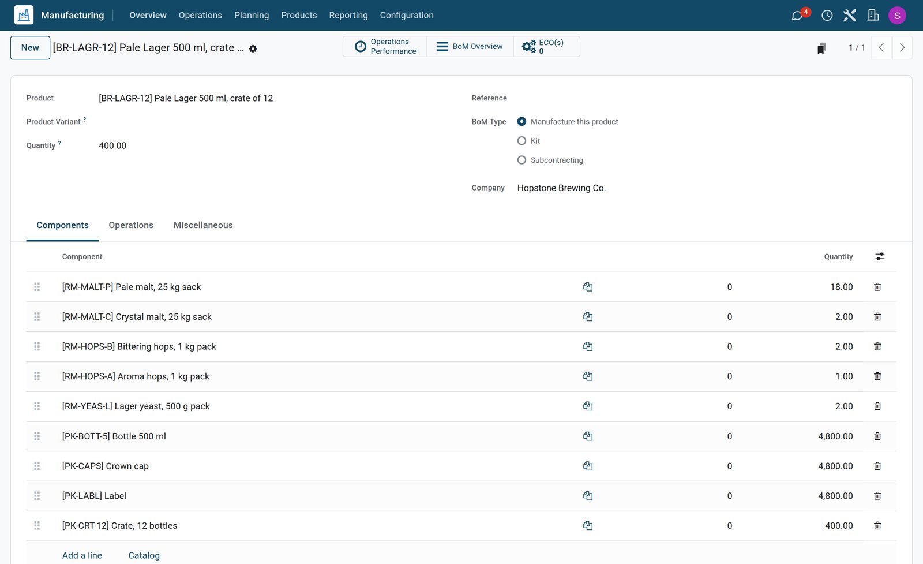This screenshot has width=923, height=564.
Task: Open the Catalog link
Action: click(x=144, y=555)
